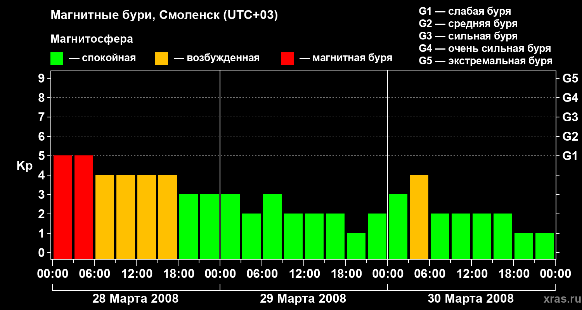
Task: Click the G3 label on the right axis
Action: pyautogui.click(x=570, y=117)
